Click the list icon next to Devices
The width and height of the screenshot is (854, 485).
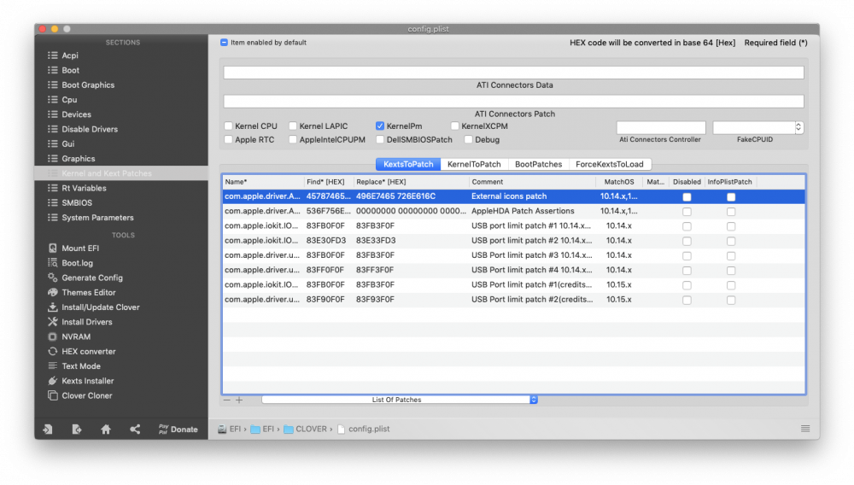coord(53,114)
